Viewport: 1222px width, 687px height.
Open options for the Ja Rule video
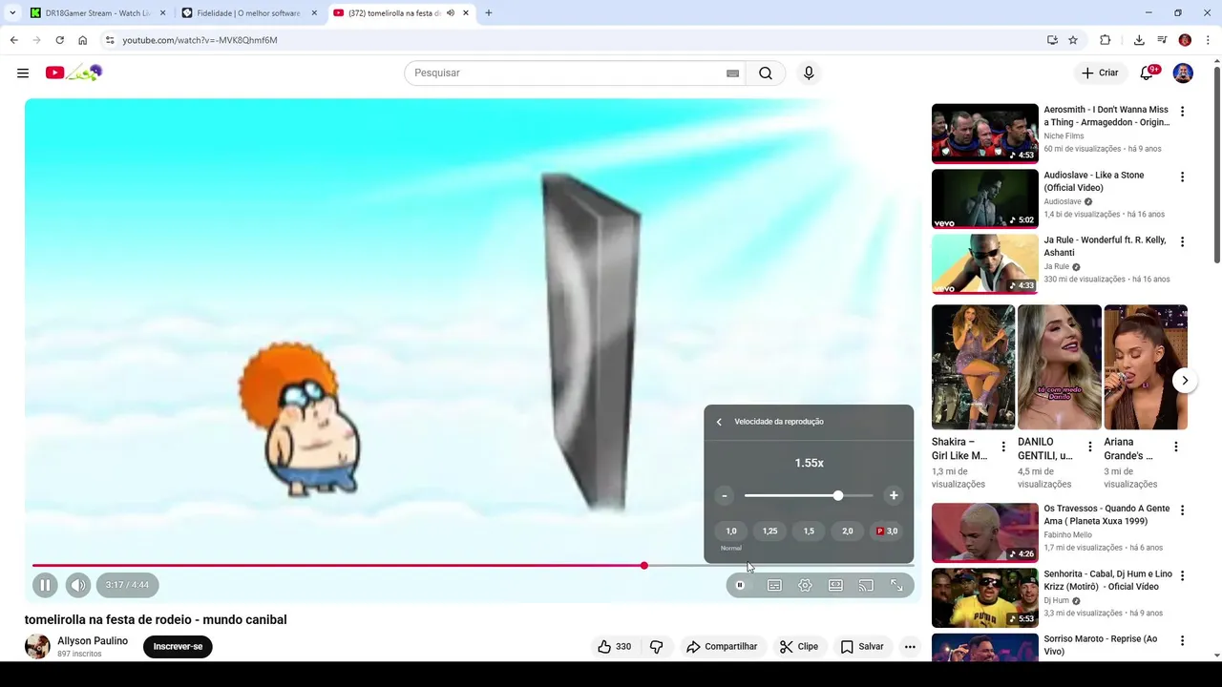click(1182, 242)
